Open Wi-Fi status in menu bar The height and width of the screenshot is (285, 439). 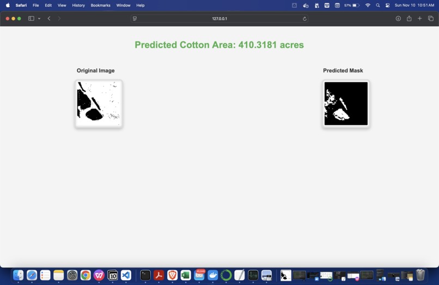[368, 5]
